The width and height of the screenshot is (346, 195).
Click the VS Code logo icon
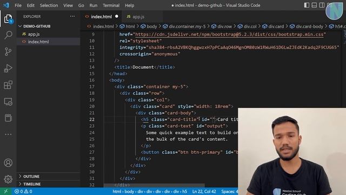pos(6,5)
